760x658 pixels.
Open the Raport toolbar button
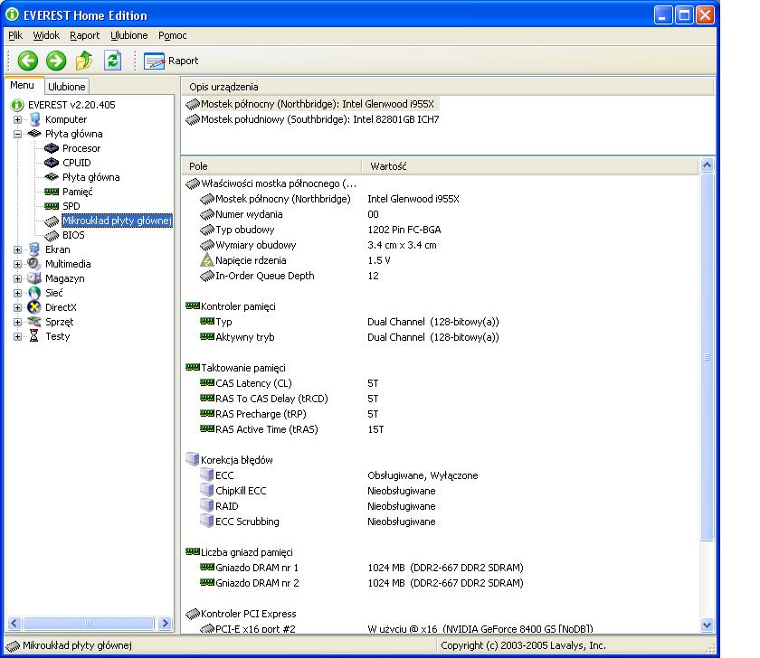coord(171,61)
